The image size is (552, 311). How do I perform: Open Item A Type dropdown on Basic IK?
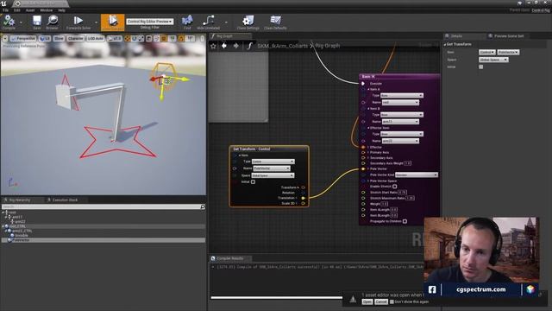402,96
